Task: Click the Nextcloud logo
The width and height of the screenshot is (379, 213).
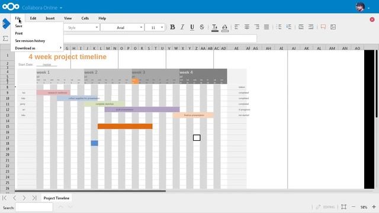Action: (x=11, y=7)
